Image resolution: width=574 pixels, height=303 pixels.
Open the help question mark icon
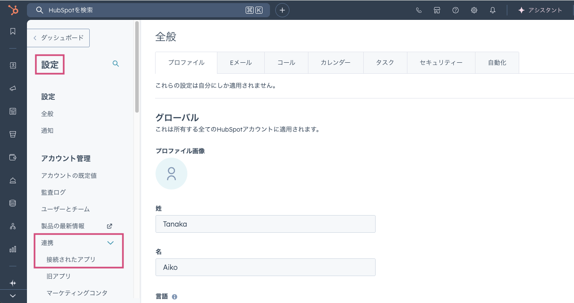pos(456,10)
